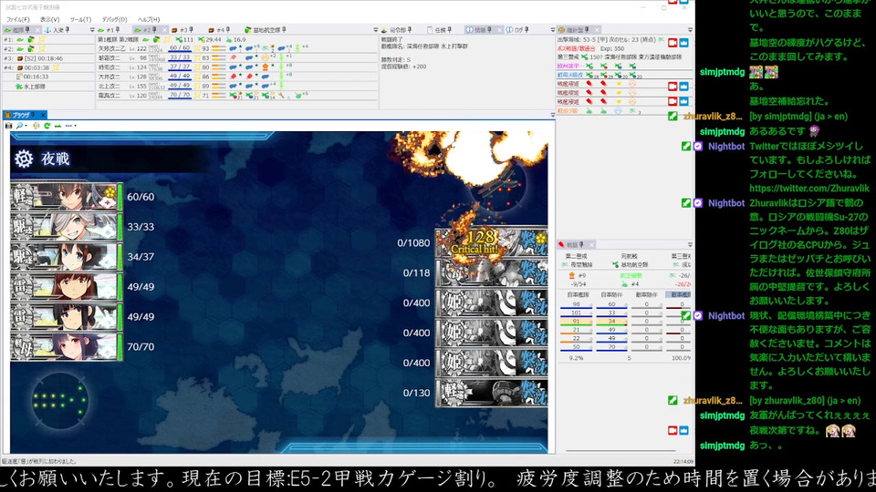Image resolution: width=876 pixels, height=492 pixels.
Task: Open tab list dropdown after ログ tab
Action: (553, 30)
